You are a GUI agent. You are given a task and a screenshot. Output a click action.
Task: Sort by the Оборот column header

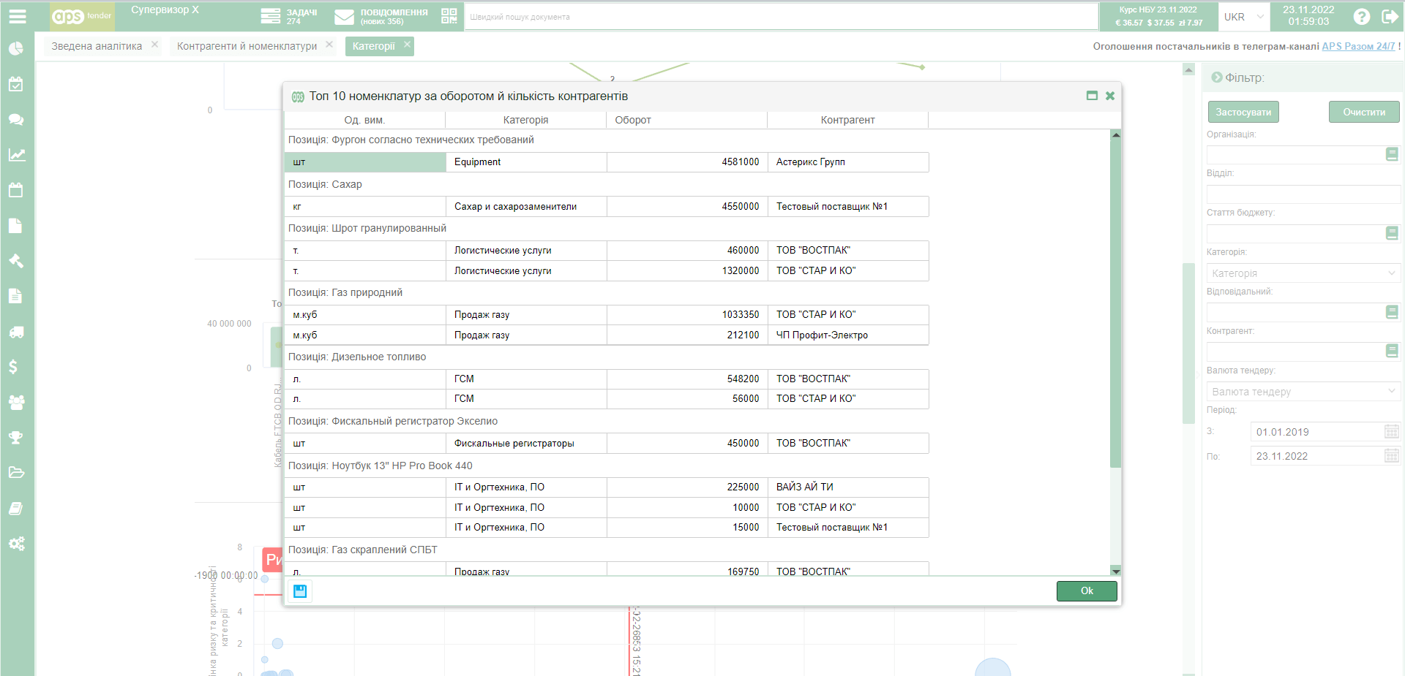(686, 120)
